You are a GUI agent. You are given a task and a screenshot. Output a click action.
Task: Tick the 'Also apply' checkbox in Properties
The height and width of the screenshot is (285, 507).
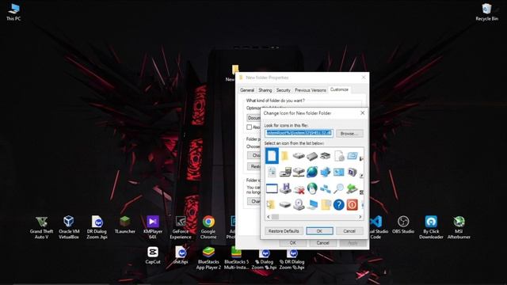(249, 127)
